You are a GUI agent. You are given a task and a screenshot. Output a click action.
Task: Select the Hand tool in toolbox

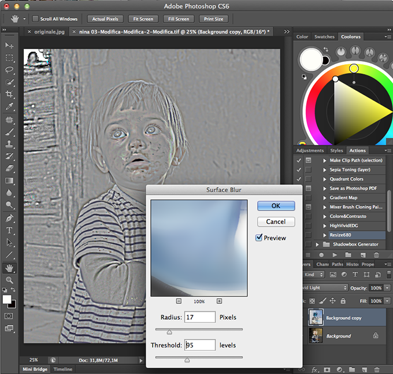[9, 268]
